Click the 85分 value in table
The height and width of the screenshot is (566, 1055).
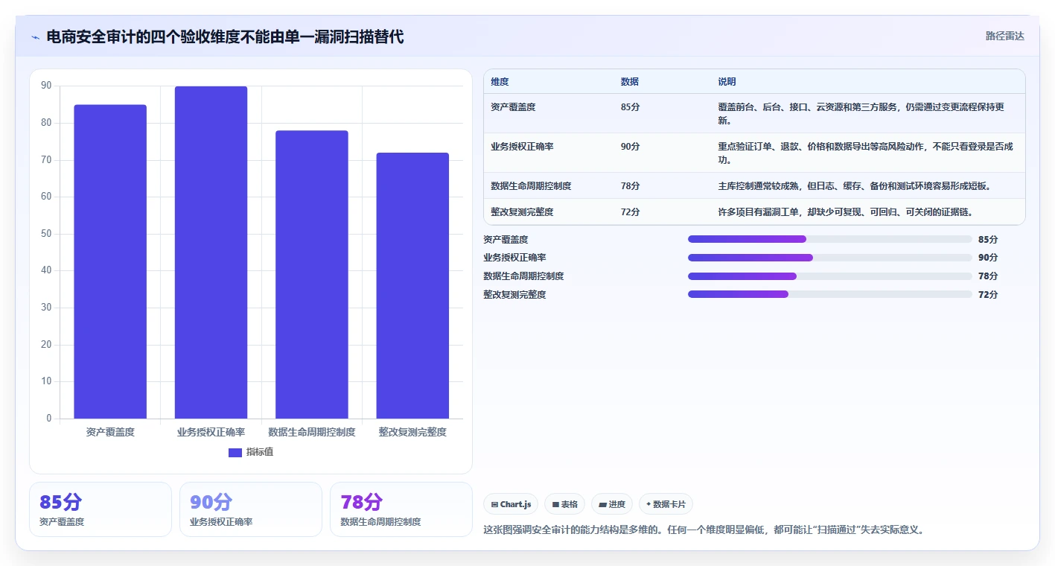point(630,107)
